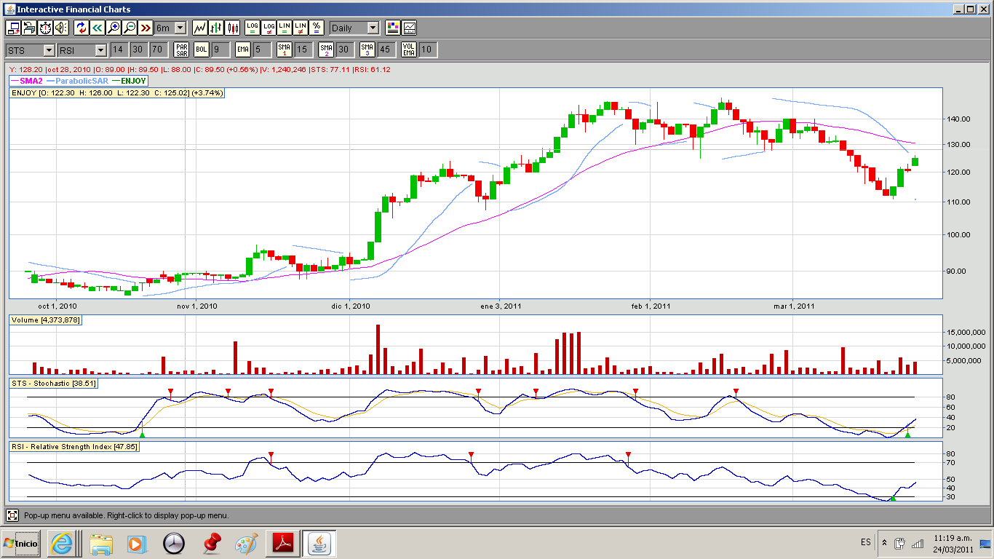Toggle the VOL EMA button
Image resolution: width=994 pixels, height=559 pixels.
(x=409, y=49)
